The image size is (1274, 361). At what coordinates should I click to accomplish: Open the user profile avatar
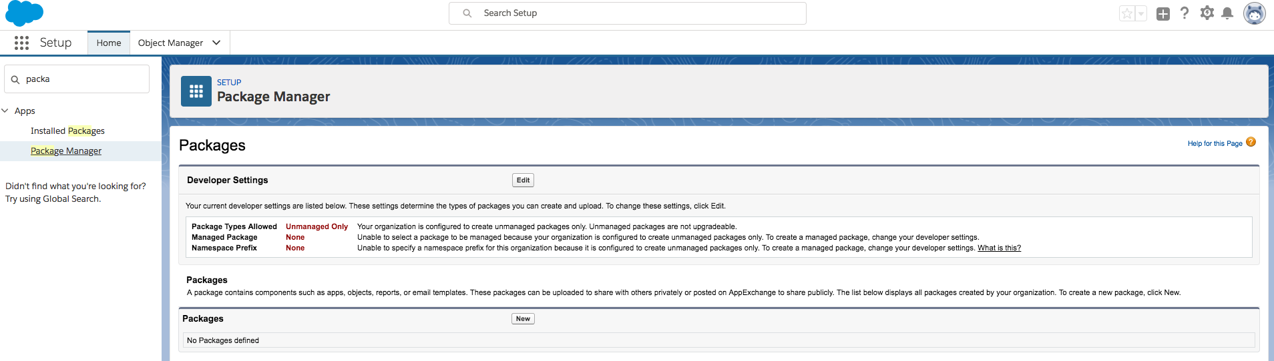tap(1255, 13)
